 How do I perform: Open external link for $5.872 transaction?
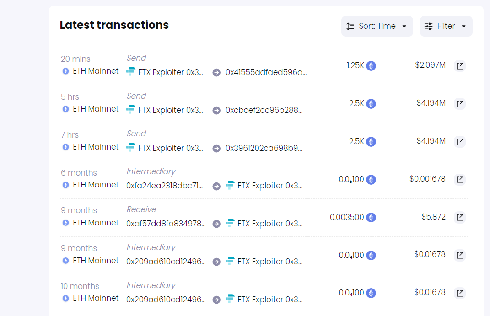coord(460,217)
